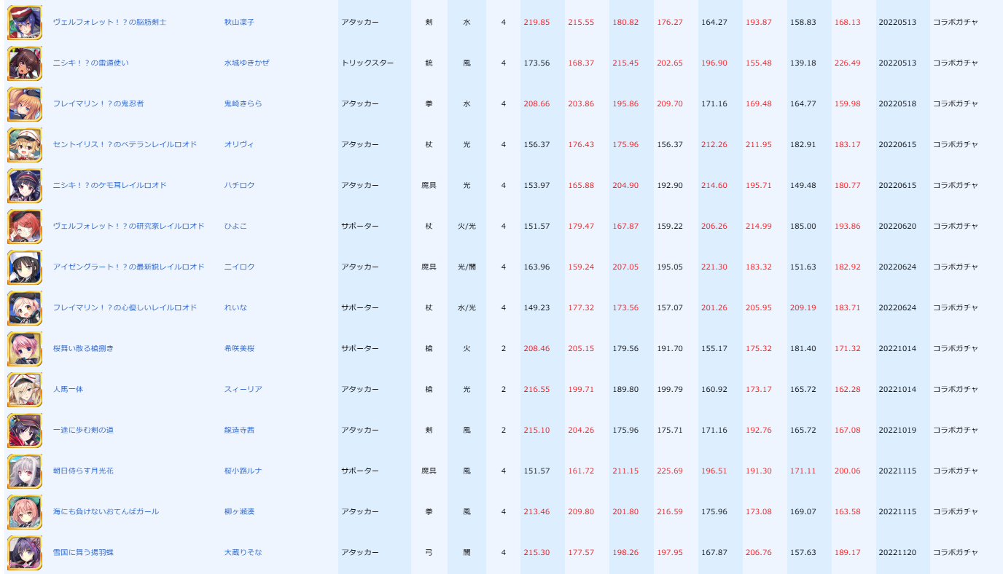1003x574 pixels.
Task: Click the stat value 219.85
Action: (537, 23)
